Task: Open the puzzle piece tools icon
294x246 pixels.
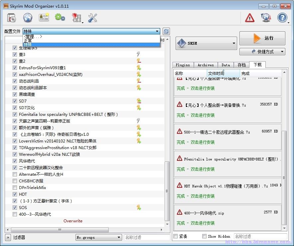Action: [76, 18]
